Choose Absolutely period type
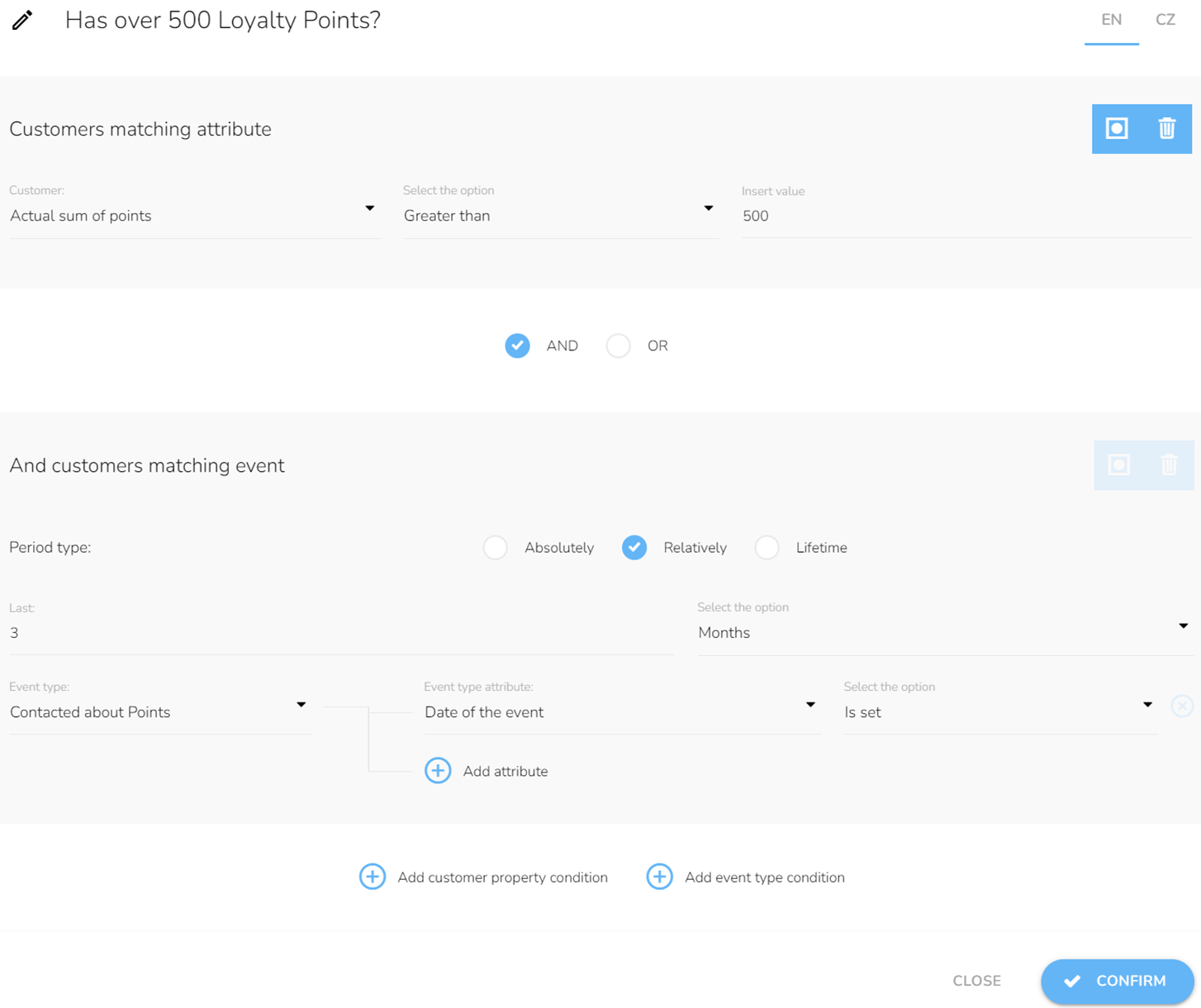The height and width of the screenshot is (1008, 1201). coord(496,548)
